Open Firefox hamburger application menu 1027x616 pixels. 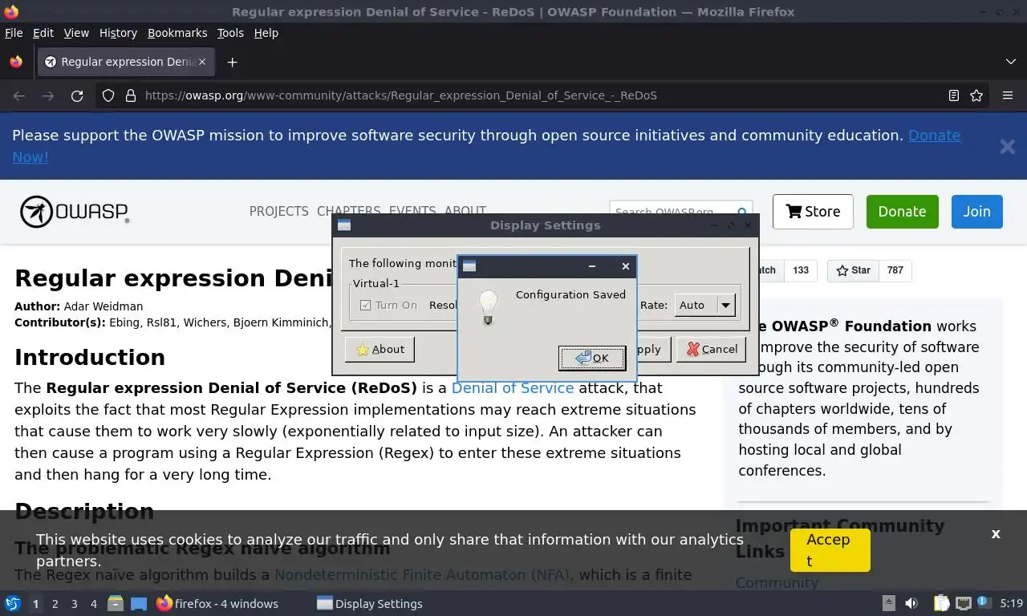tap(1008, 95)
